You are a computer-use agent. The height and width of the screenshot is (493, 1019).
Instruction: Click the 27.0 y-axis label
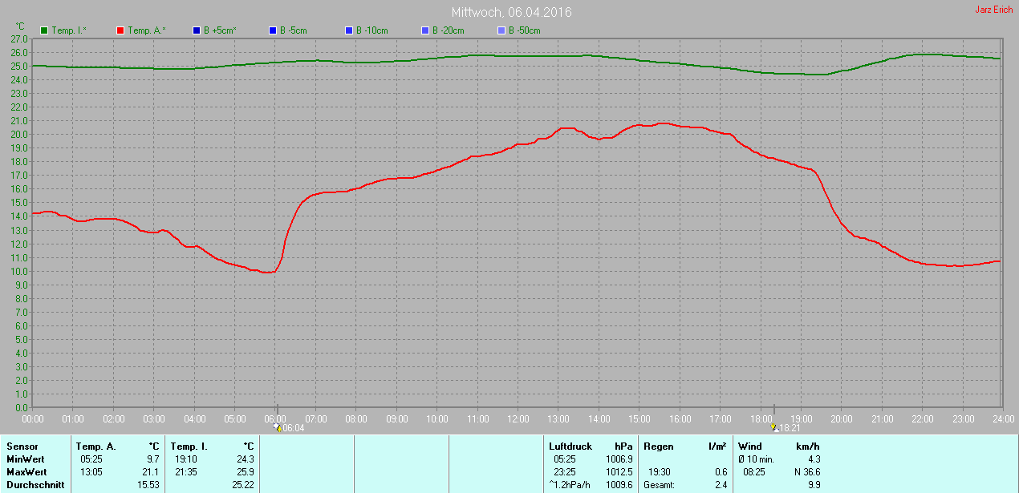pos(19,38)
